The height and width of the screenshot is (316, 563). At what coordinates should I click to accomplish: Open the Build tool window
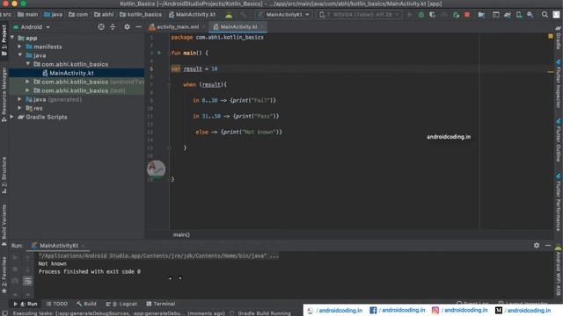[86, 304]
